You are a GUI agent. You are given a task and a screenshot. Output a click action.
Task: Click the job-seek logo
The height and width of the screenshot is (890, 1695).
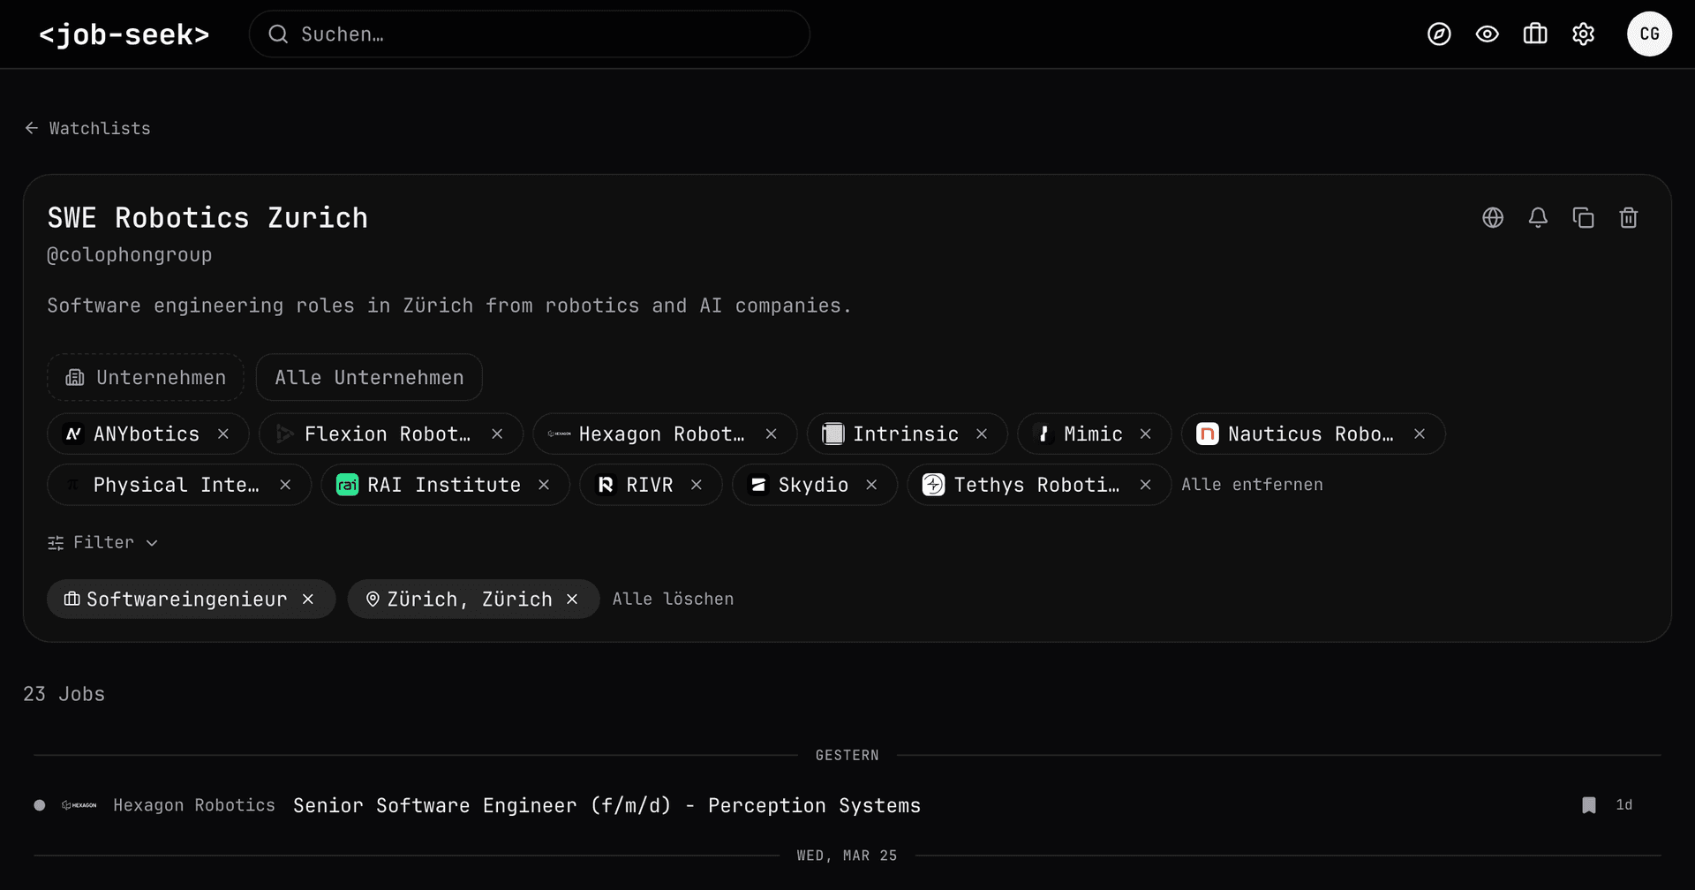point(124,34)
